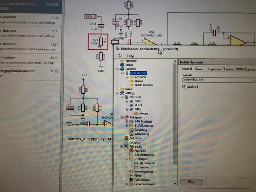The width and height of the screenshot is (256, 192).
Task: Open the 11:30 undeliverable test email
Action: (31, 60)
